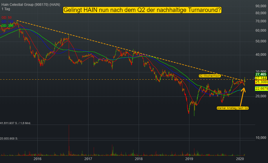Click the '20,000' price axis label
The image size is (268, 163).
click(x=261, y=96)
